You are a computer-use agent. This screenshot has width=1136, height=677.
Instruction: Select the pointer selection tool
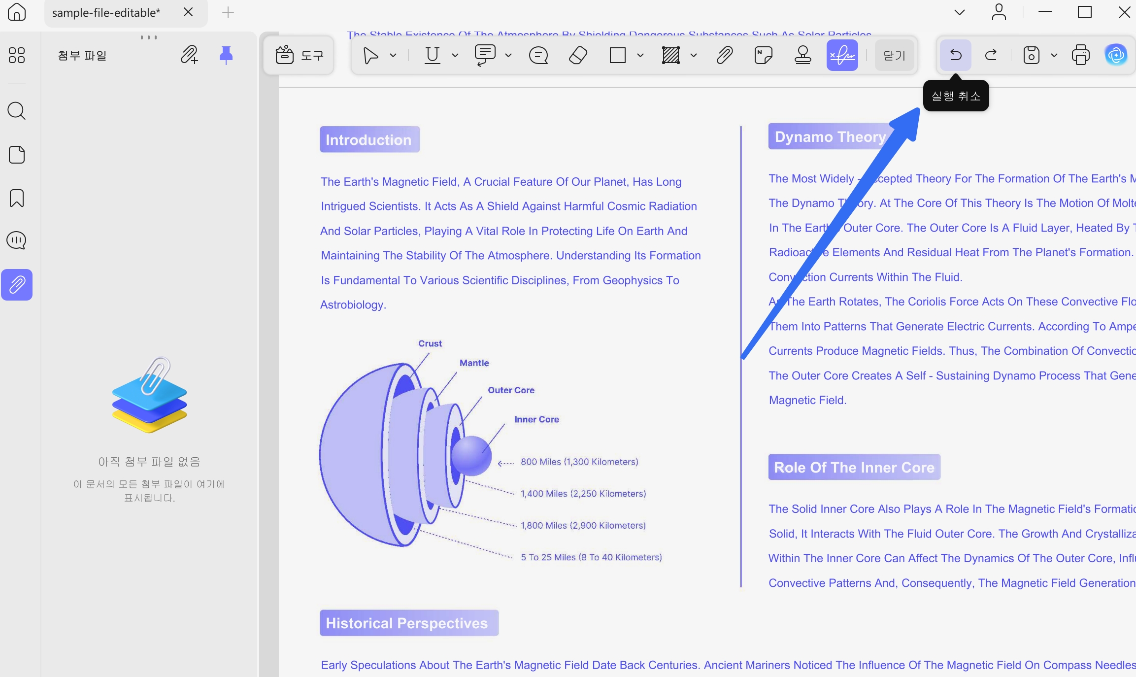(x=370, y=55)
